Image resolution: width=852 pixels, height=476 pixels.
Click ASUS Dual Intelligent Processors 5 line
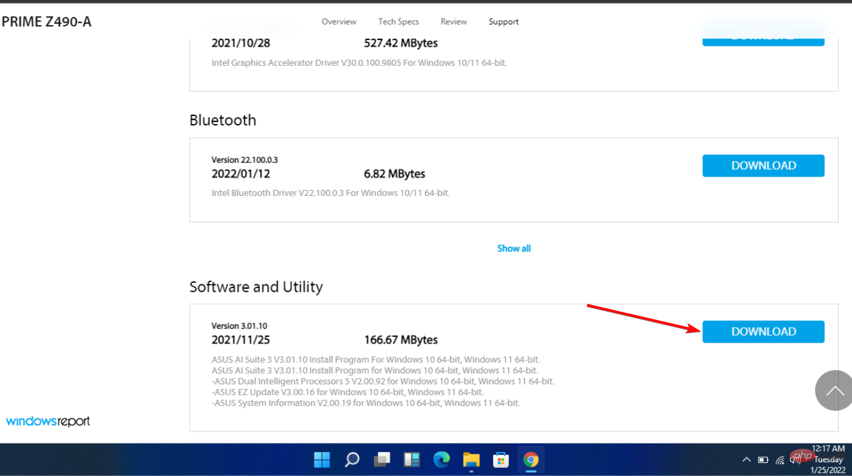(x=383, y=381)
